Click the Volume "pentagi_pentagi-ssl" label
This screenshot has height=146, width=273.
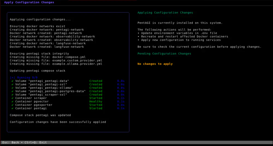(41, 84)
